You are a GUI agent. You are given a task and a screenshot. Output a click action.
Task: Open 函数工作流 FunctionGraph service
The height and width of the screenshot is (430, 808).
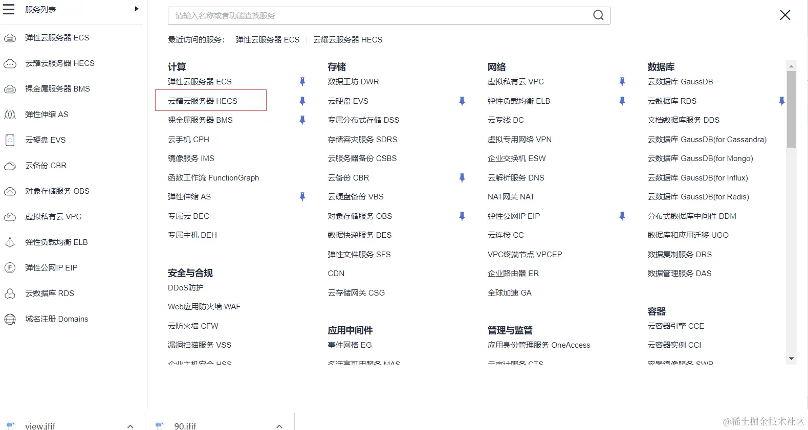(213, 178)
